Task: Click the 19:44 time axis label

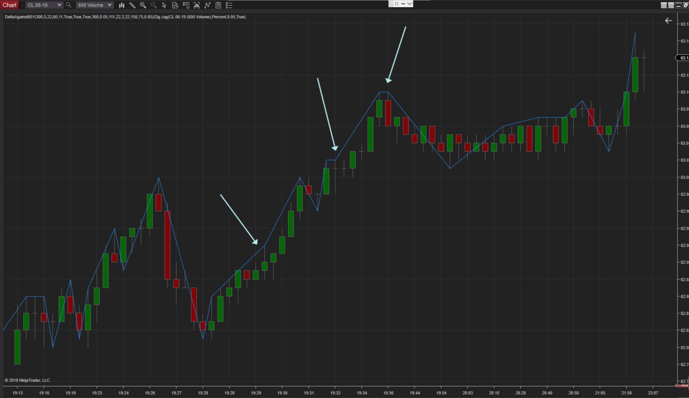Action: coord(415,393)
